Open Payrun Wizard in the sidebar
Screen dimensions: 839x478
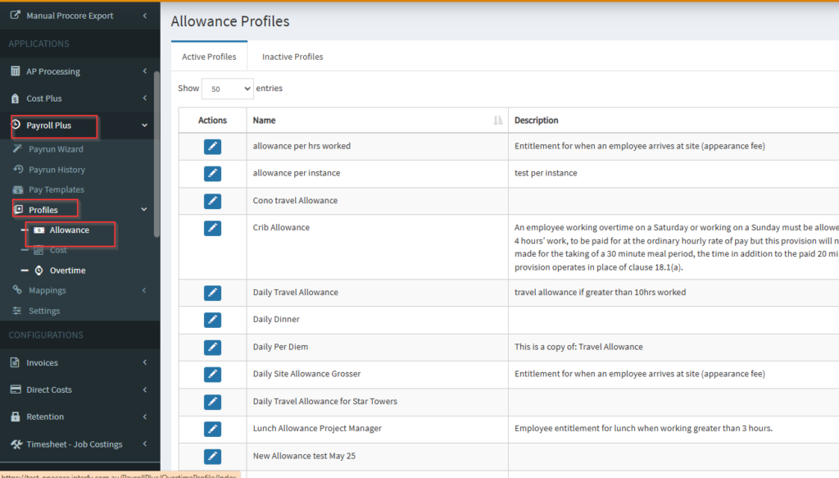click(x=56, y=149)
